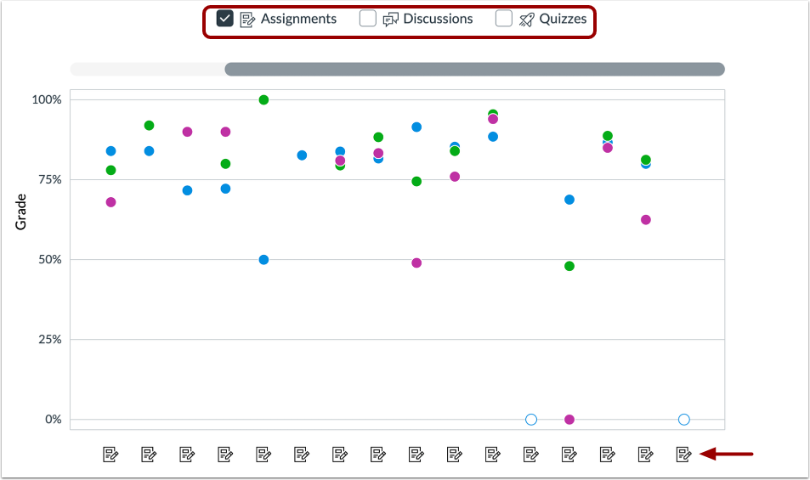810x480 pixels.
Task: Open the ninth assignment icon on x-axis
Action: click(x=416, y=455)
